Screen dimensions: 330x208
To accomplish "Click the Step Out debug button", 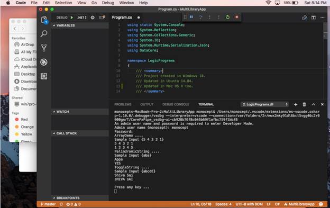I will tap(218, 17).
